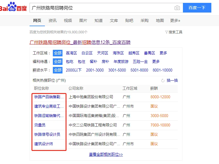Click the 换一换 refresh link
Viewport: 219px width, 164px height.
pyautogui.click(x=172, y=81)
